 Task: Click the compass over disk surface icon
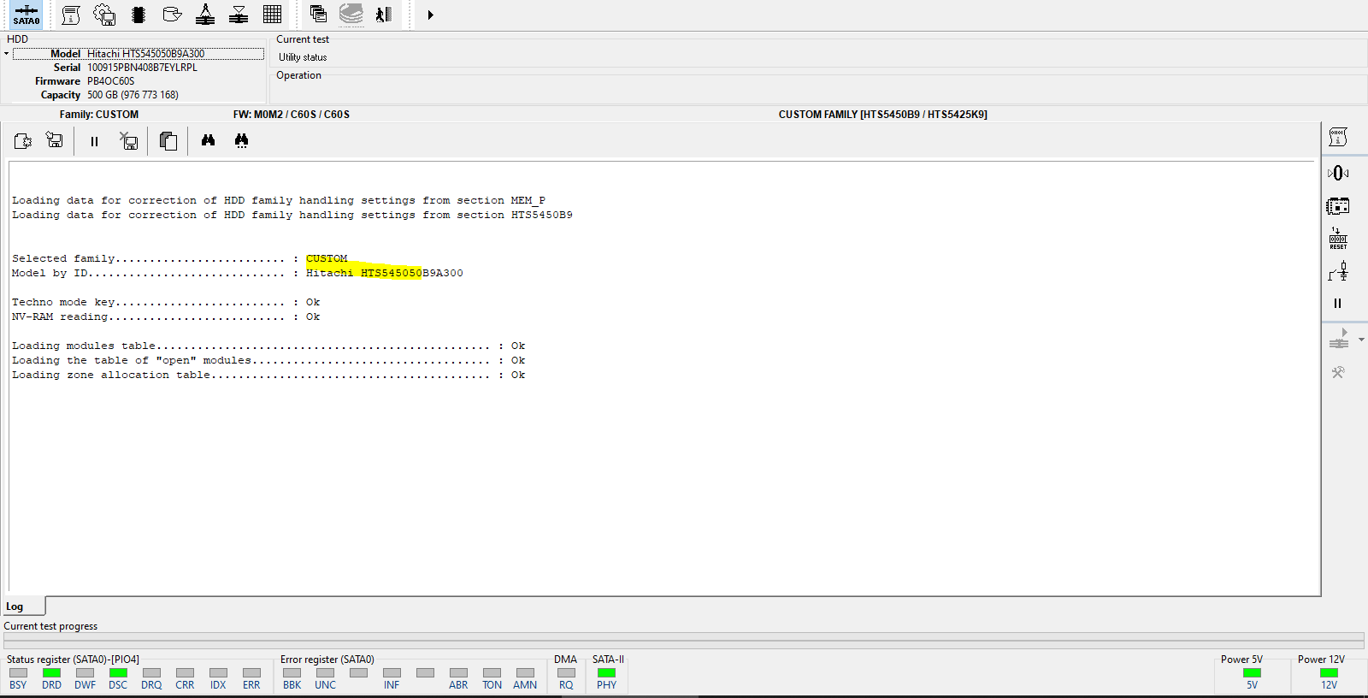(x=205, y=15)
